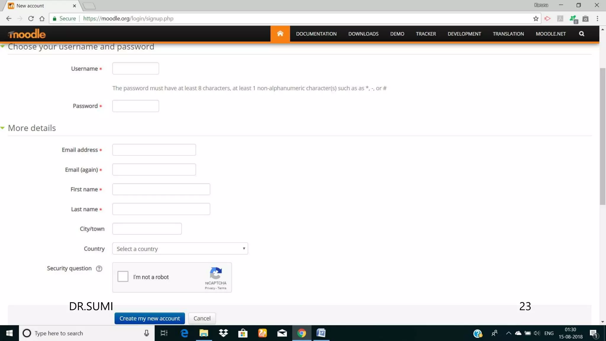Viewport: 606px width, 341px height.
Task: Open the Downloads menu item
Action: pyautogui.click(x=363, y=34)
